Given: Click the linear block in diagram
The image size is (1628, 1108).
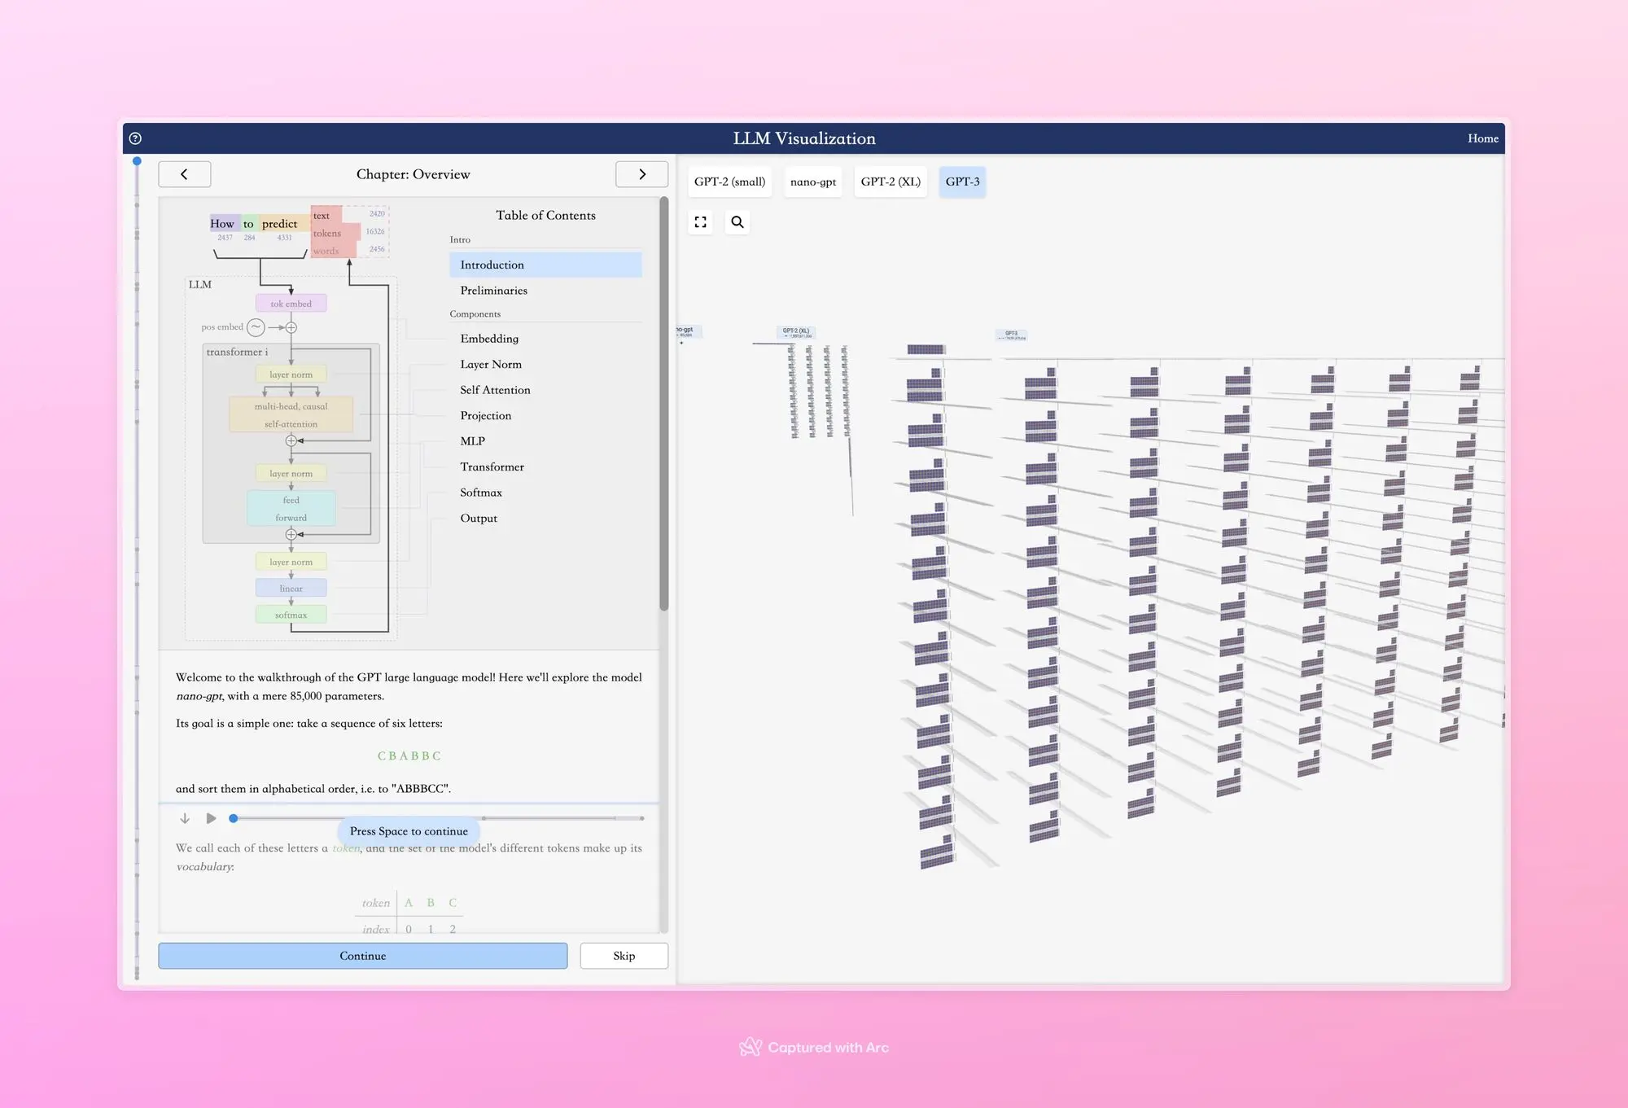Looking at the screenshot, I should (x=291, y=588).
